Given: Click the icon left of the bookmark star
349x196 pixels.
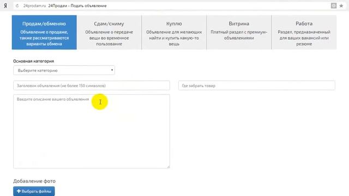Looking at the screenshot, I should (333, 6).
